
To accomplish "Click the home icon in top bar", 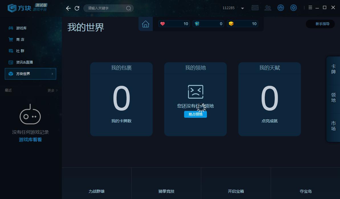I will click(146, 24).
